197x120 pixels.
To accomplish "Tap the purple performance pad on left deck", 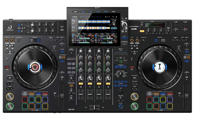I will 45,100.
